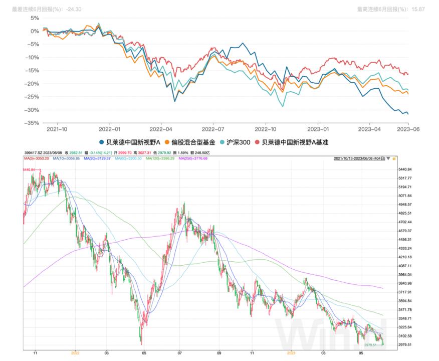Select the MA(250)=3776.68 indicator label

click(x=193, y=158)
